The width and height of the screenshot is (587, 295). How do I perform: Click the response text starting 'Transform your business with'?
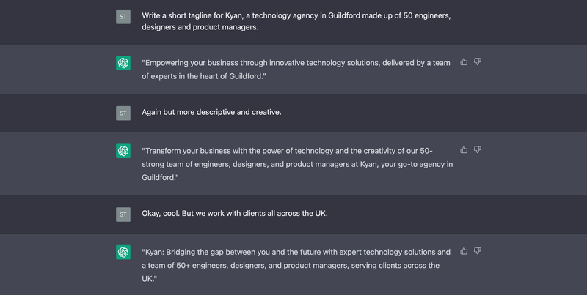point(297,164)
